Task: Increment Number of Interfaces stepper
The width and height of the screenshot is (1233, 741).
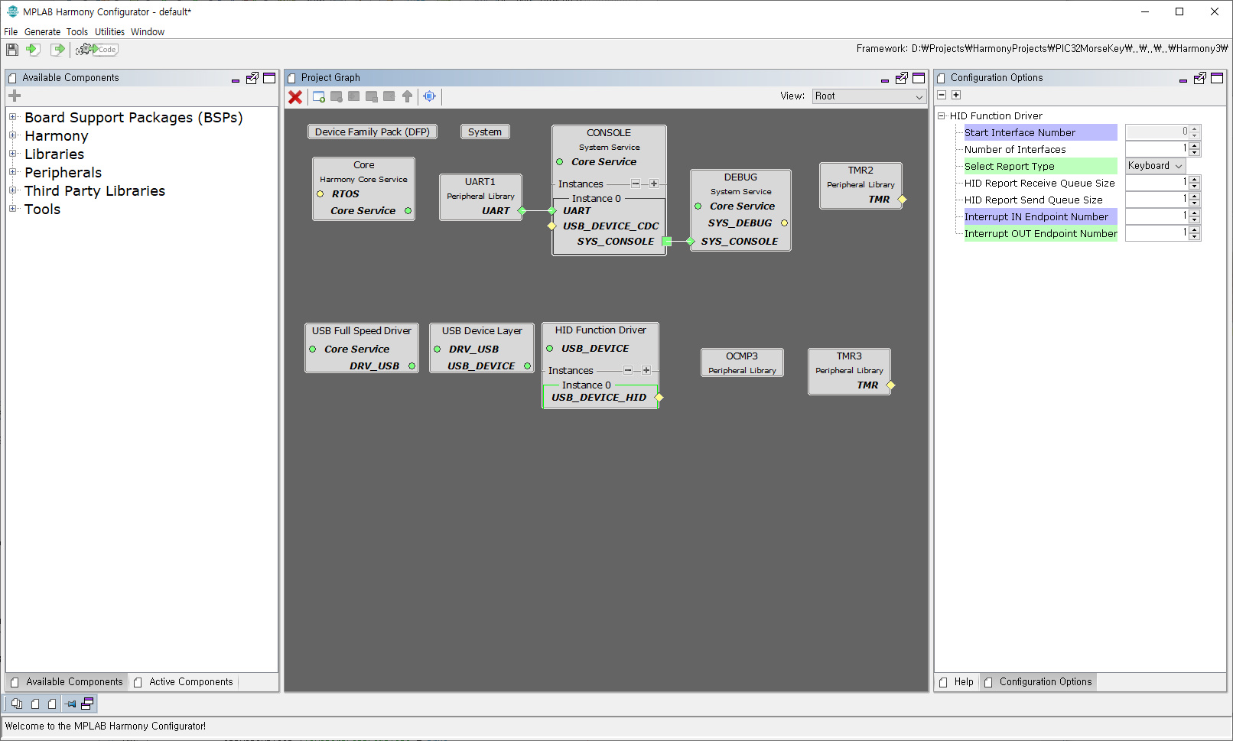Action: point(1195,145)
